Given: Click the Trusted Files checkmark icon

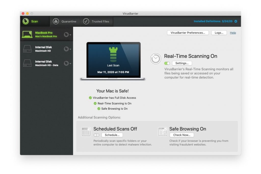Looking at the screenshot, I should (x=86, y=21).
